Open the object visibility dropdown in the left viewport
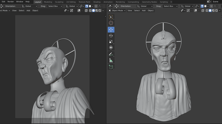Screen dimensions: 222x124 [66, 11]
